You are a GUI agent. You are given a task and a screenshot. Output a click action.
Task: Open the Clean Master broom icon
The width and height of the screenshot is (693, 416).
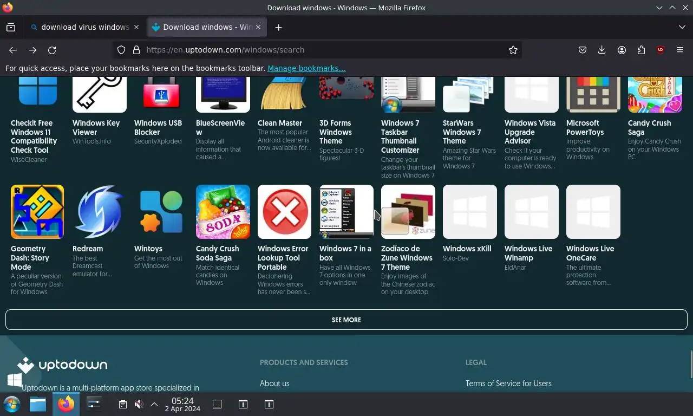tap(284, 95)
